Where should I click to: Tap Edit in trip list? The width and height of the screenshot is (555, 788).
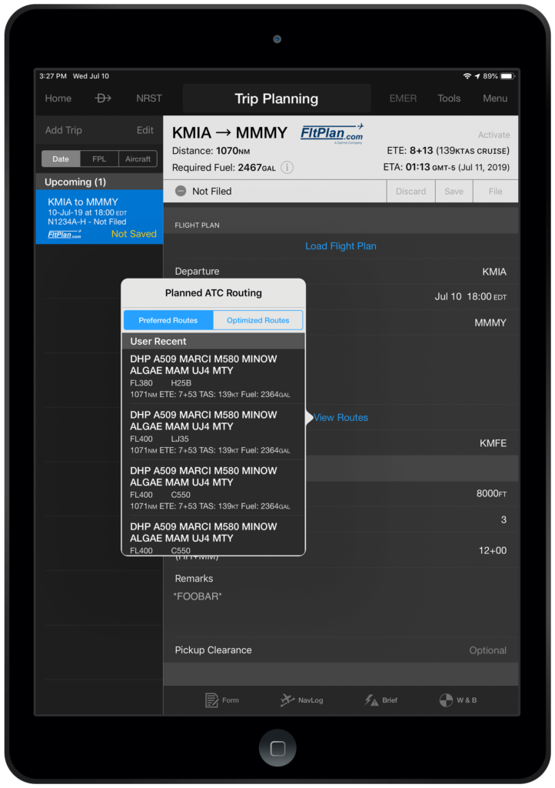click(x=145, y=130)
